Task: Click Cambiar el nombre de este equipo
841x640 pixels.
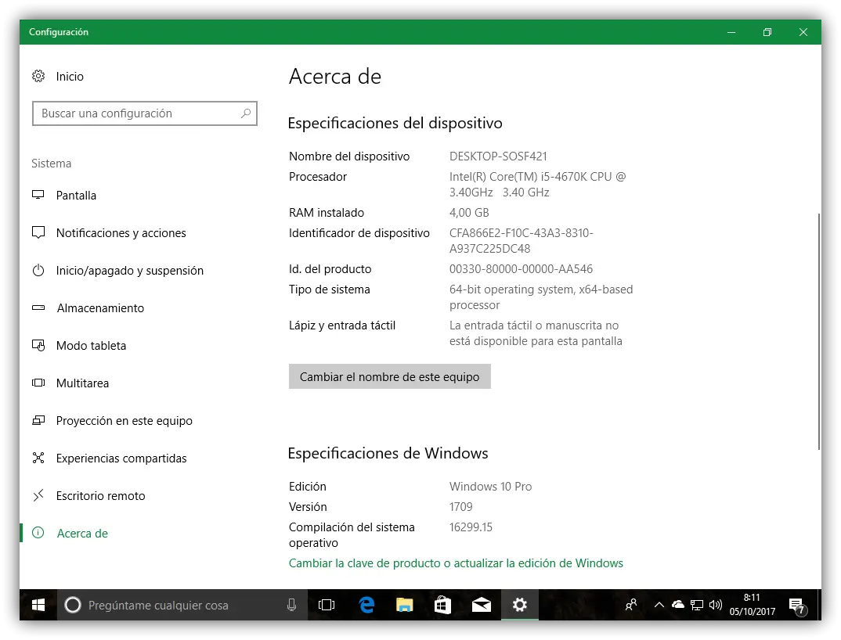Action: pyautogui.click(x=389, y=376)
